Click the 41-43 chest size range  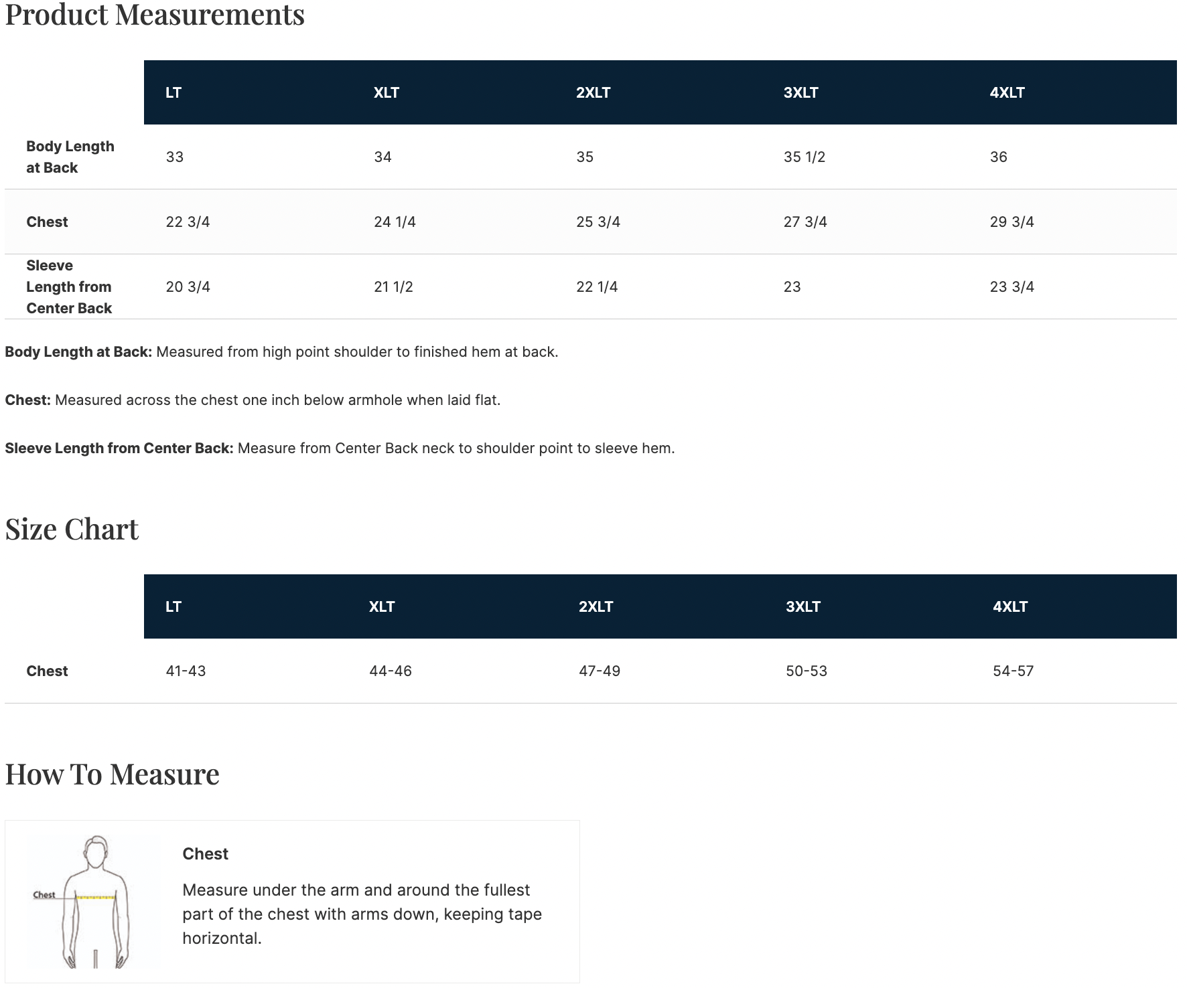(186, 671)
